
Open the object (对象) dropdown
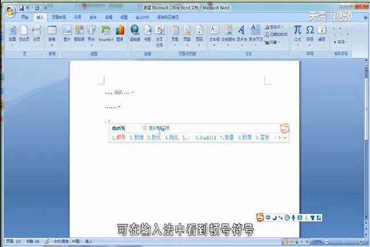point(273,42)
